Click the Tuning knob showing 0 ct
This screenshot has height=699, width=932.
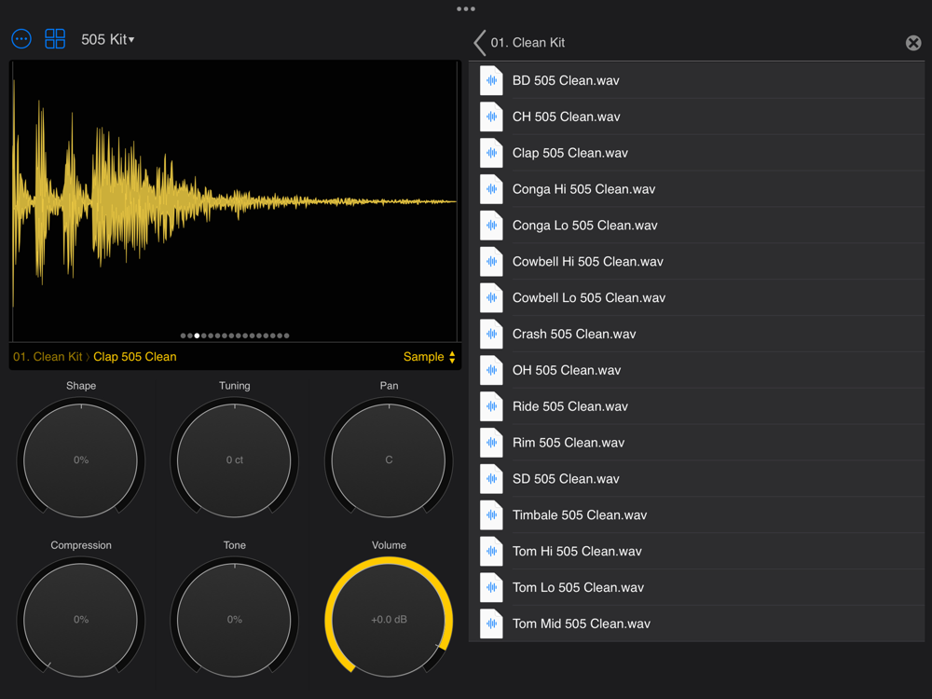point(235,459)
